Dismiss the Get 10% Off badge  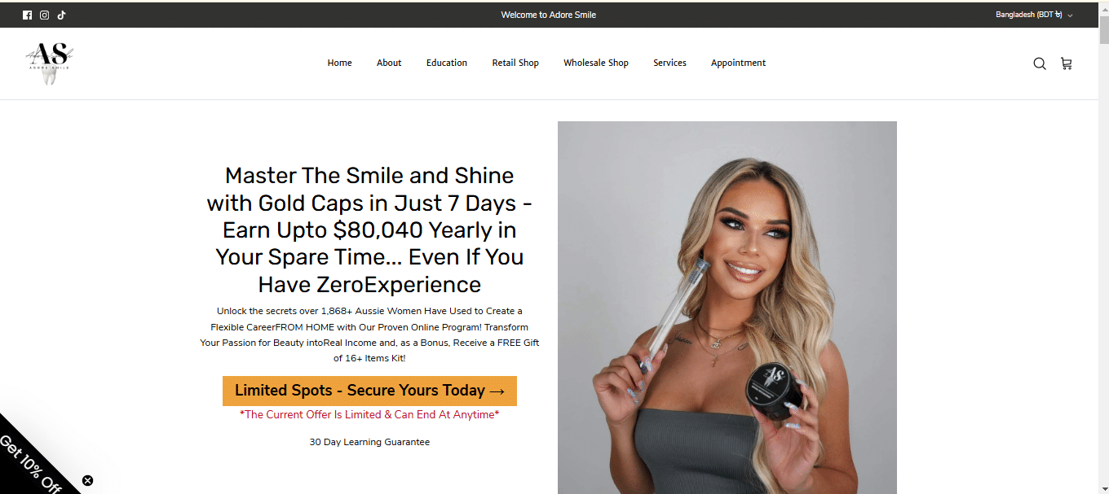[87, 480]
